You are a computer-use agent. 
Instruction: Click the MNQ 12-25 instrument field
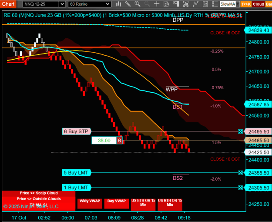(41, 4)
